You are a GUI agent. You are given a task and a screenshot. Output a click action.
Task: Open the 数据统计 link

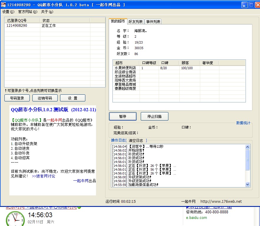click(243, 123)
